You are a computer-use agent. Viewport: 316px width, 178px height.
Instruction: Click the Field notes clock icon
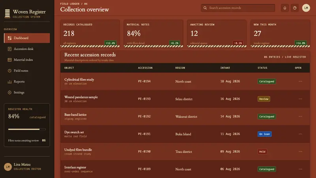point(9,71)
